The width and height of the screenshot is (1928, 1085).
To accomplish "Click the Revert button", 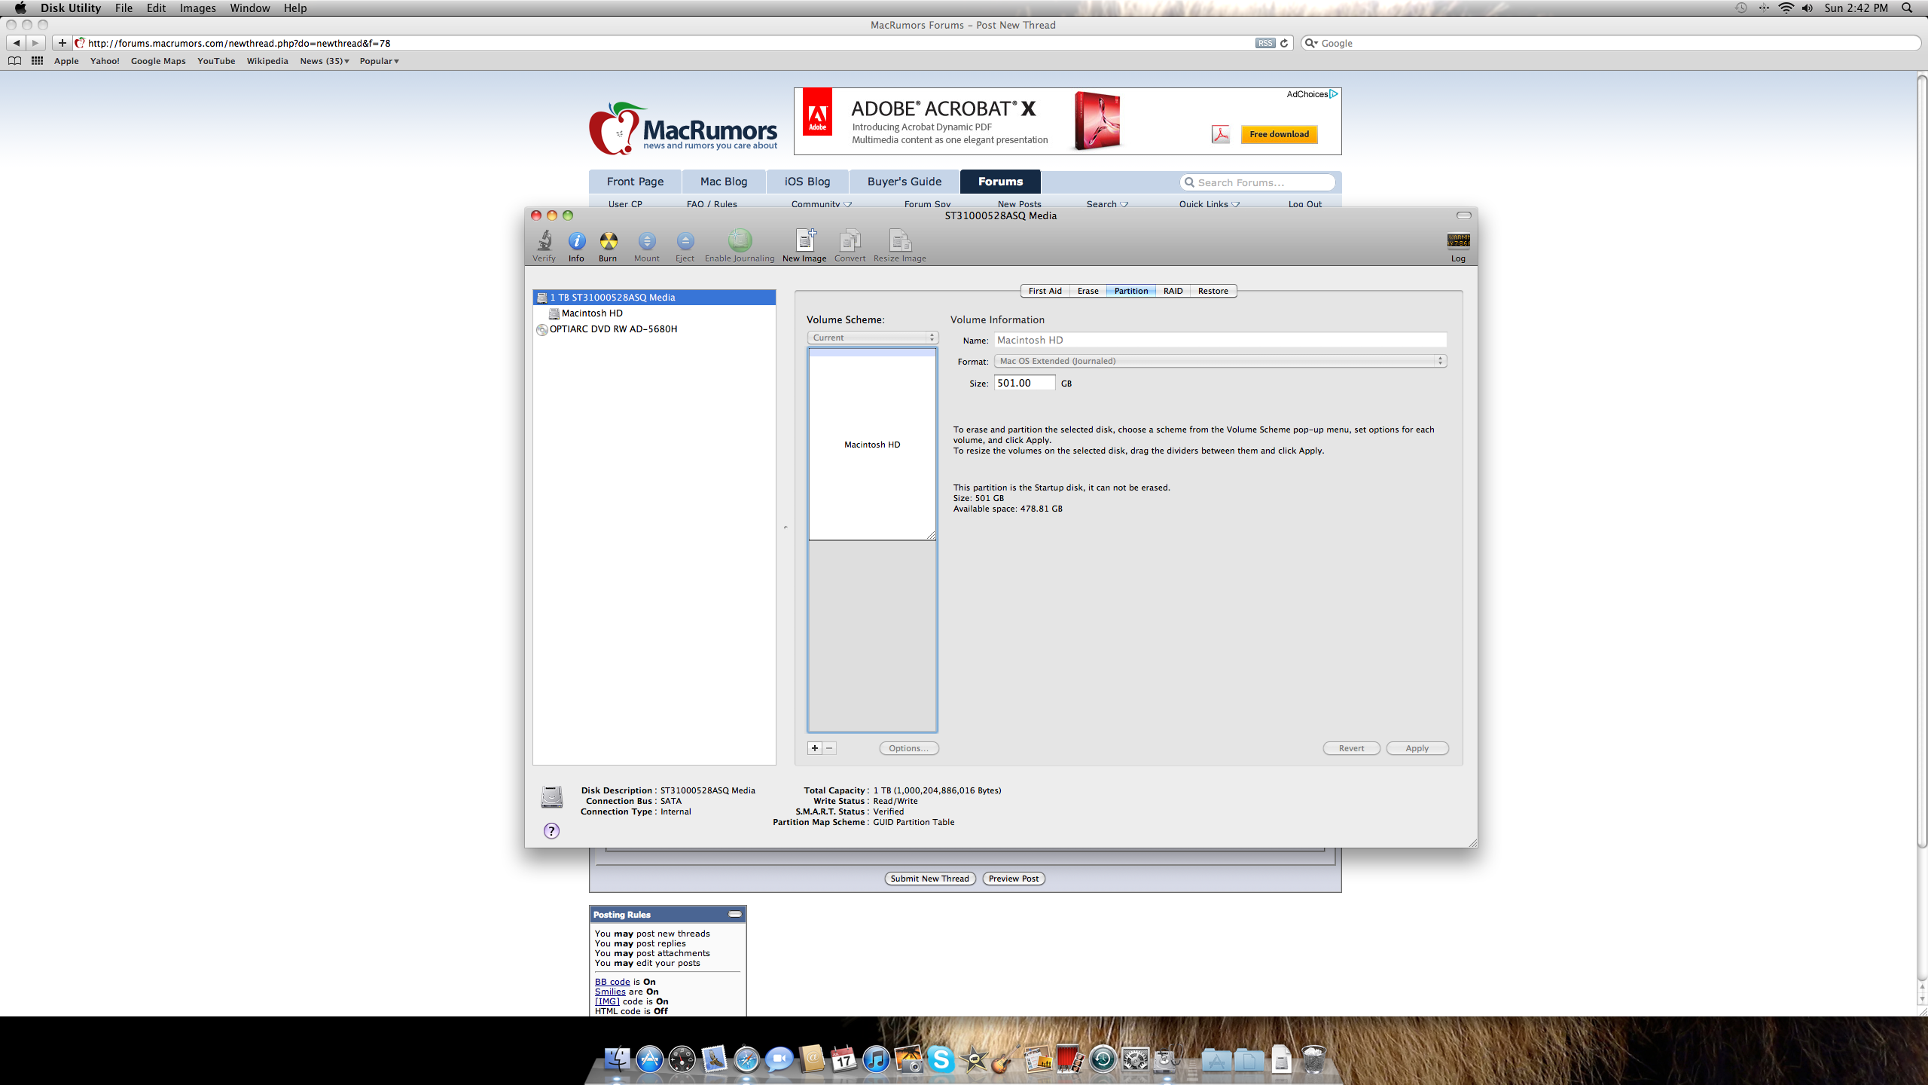I will tap(1351, 748).
